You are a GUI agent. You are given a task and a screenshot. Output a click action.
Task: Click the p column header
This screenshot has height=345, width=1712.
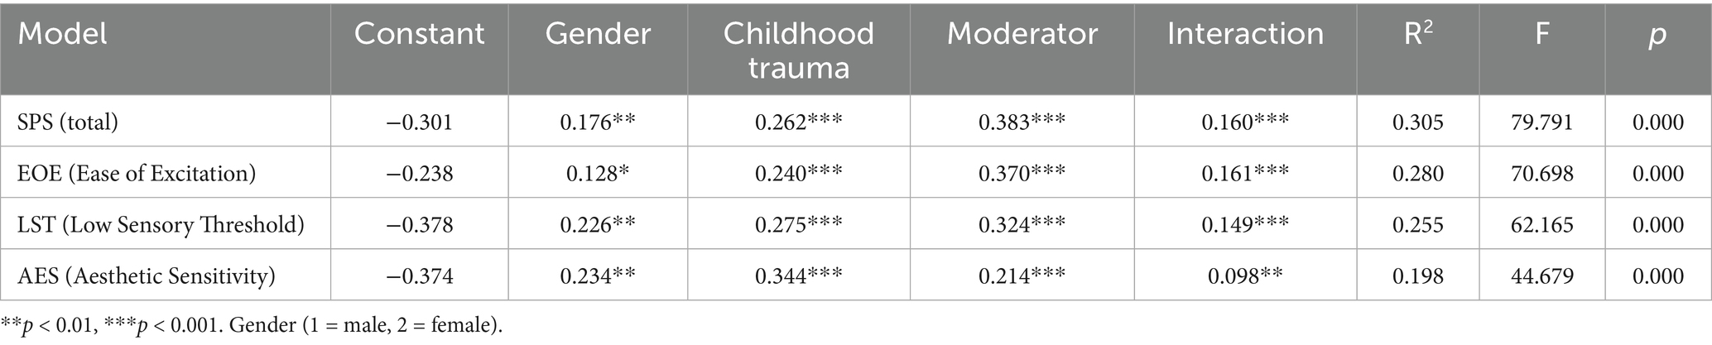click(x=1657, y=34)
